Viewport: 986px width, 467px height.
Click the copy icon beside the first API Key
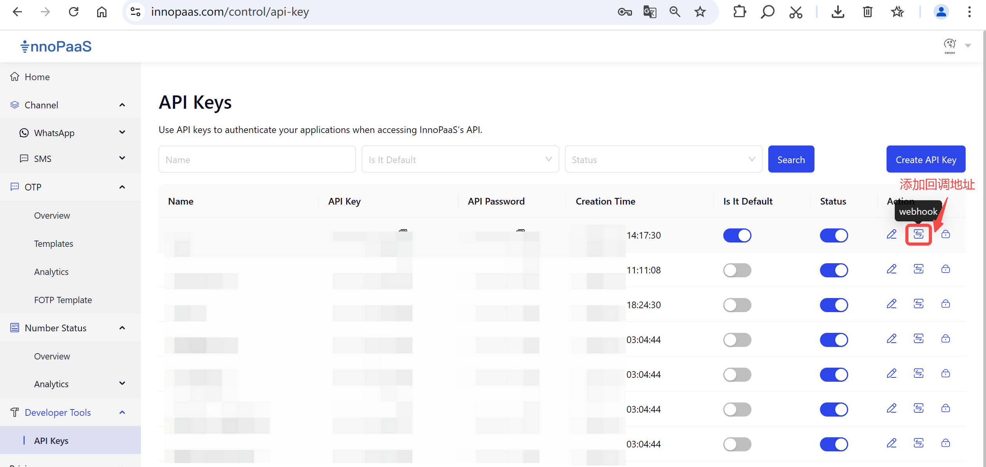(403, 231)
